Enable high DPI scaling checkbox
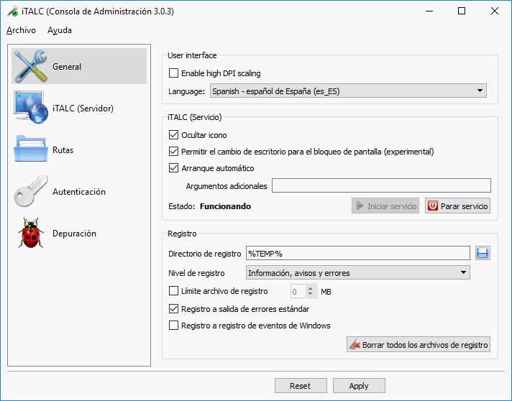 tap(173, 73)
